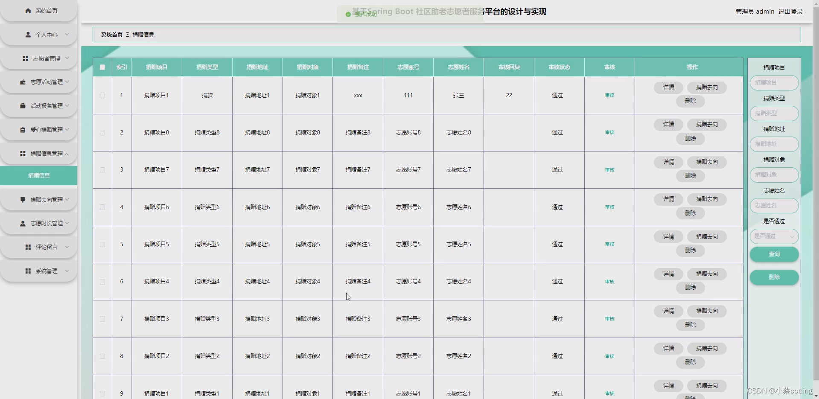The width and height of the screenshot is (819, 399).
Task: Open the 系统首页 sidebar item
Action: 38,11
